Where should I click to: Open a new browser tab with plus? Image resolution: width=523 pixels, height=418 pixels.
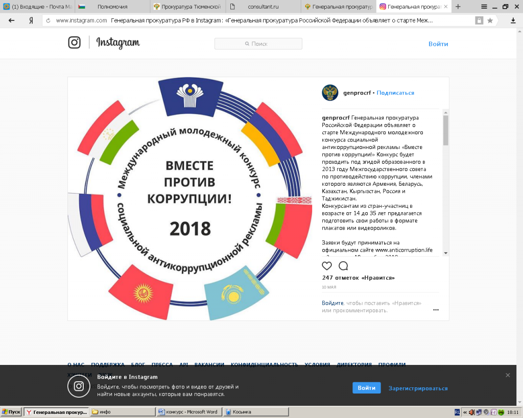458,7
